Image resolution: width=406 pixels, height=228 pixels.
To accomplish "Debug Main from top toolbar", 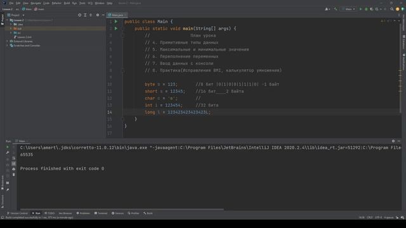I will [366, 9].
